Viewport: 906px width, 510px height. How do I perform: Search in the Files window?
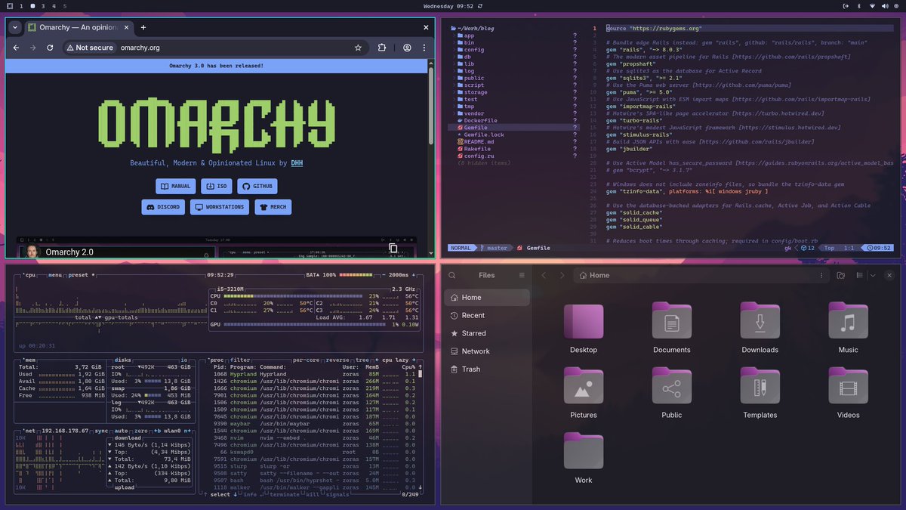(x=452, y=275)
